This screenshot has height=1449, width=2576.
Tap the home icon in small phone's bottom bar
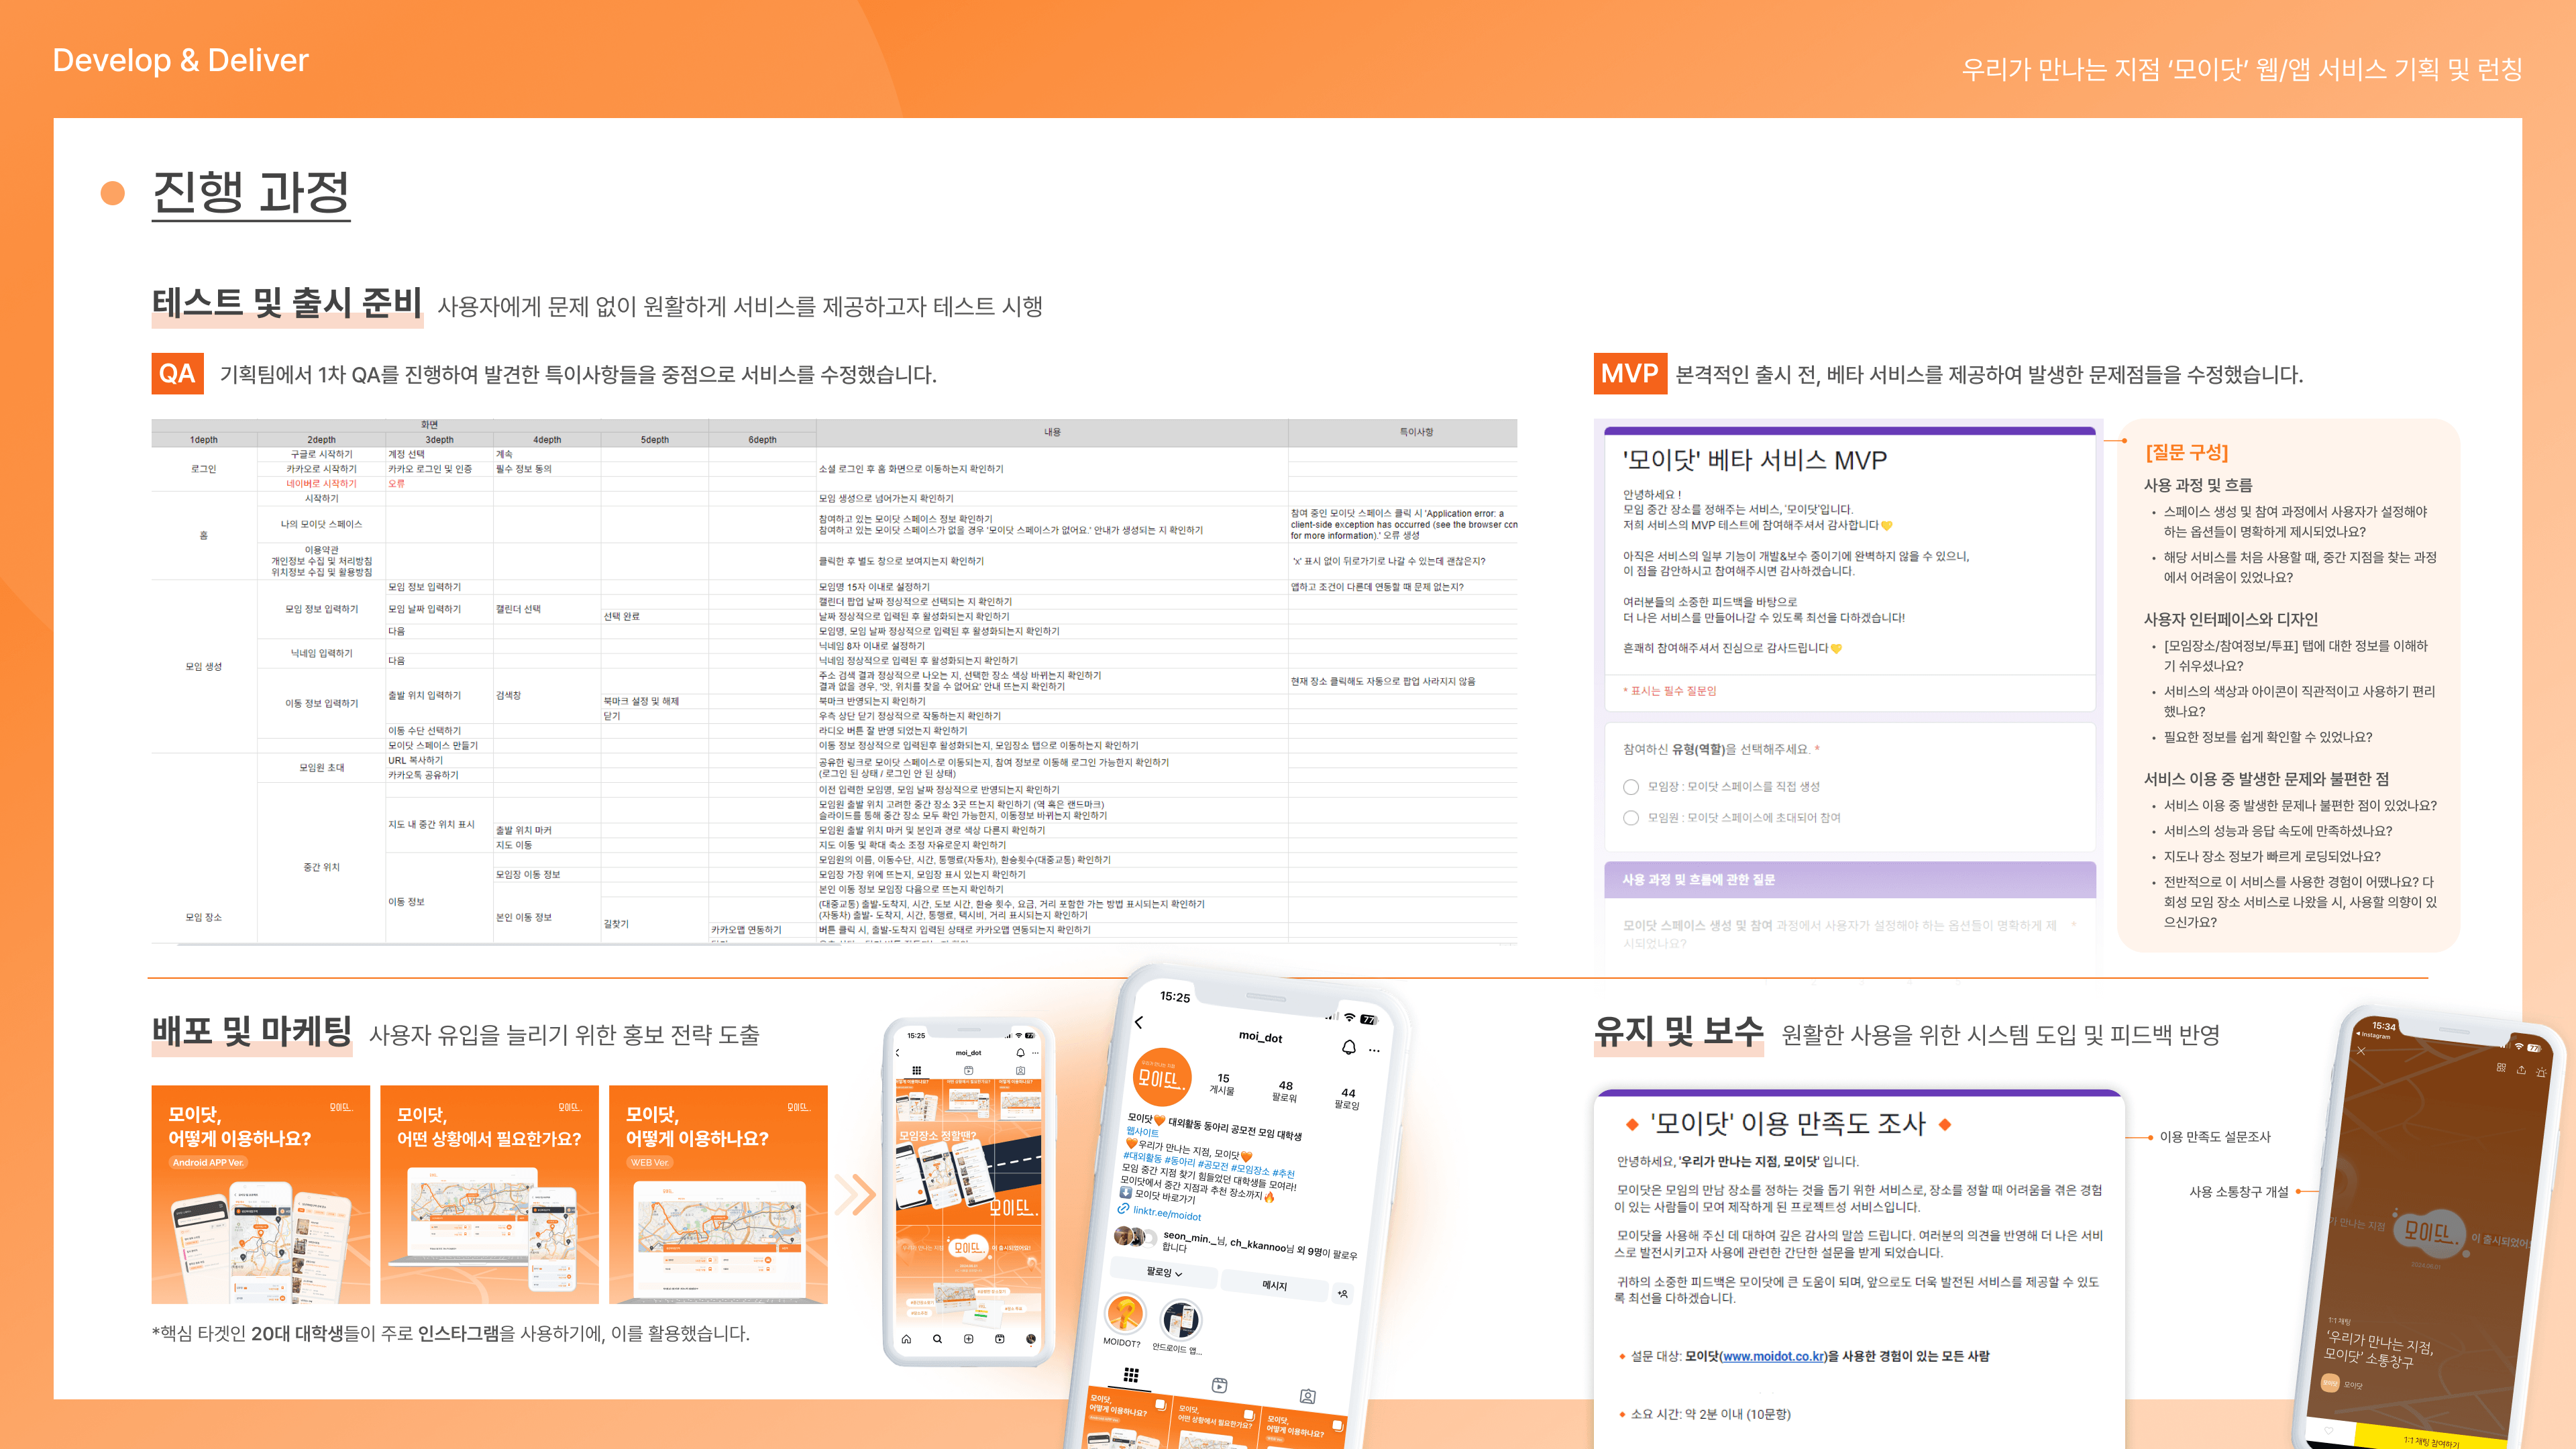pos(906,1338)
